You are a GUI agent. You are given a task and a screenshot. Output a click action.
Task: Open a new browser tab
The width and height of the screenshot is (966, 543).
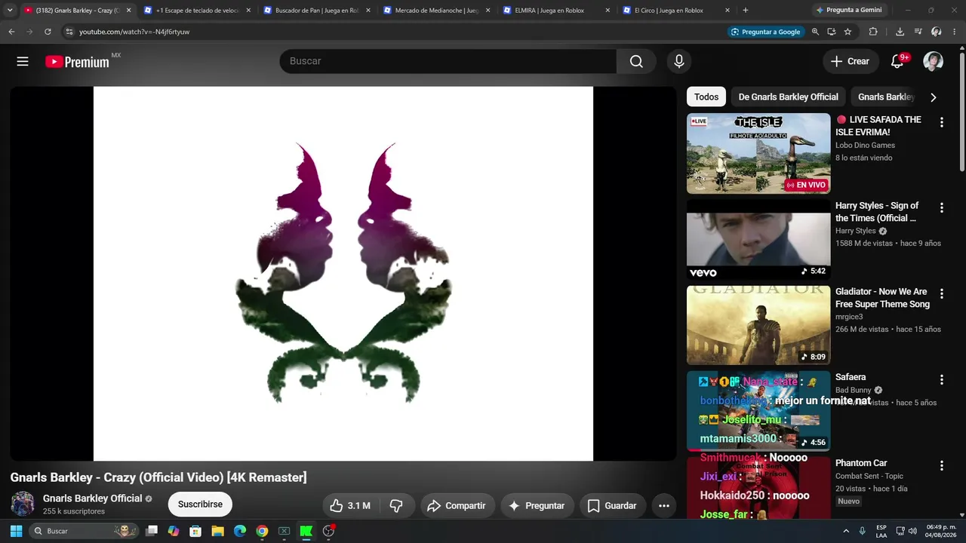pos(746,11)
